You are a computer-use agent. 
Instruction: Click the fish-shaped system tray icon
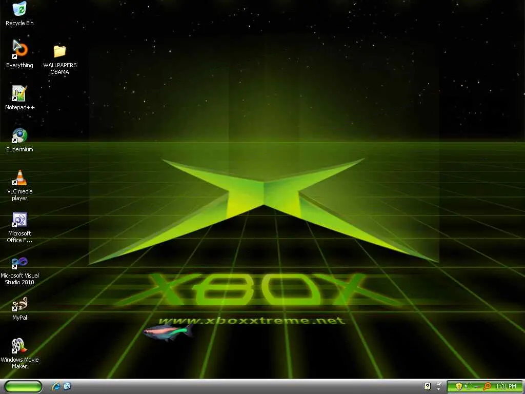point(477,387)
